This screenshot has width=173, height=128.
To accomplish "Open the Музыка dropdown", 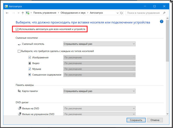I will 99,69.
